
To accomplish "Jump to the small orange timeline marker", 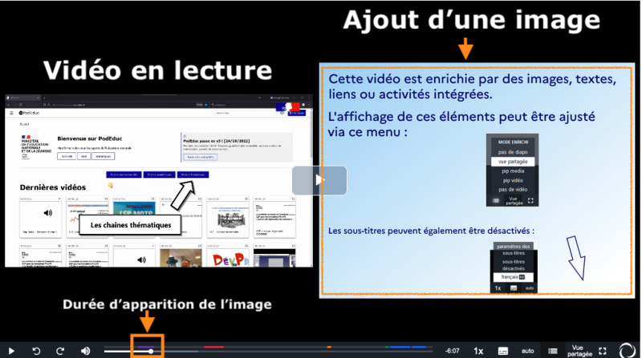I will point(329,347).
